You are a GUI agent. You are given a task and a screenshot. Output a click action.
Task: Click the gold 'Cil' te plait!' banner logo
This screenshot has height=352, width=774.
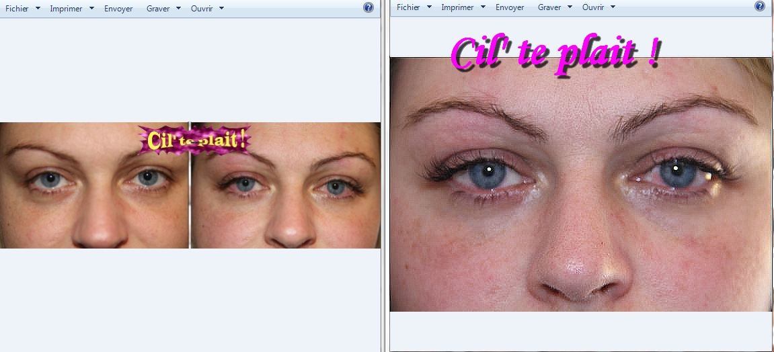coord(195,140)
